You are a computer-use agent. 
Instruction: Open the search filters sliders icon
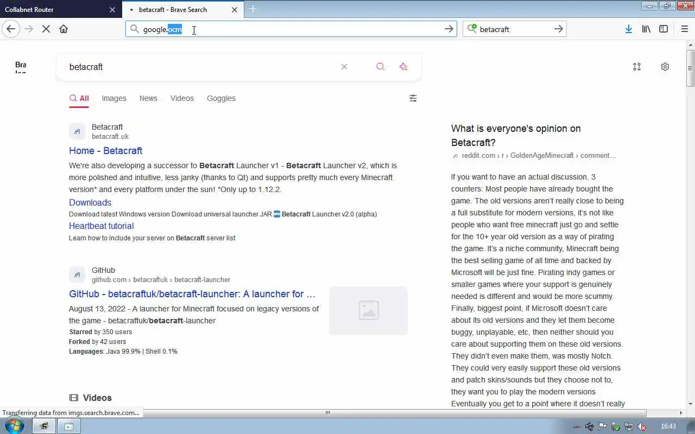pos(413,98)
